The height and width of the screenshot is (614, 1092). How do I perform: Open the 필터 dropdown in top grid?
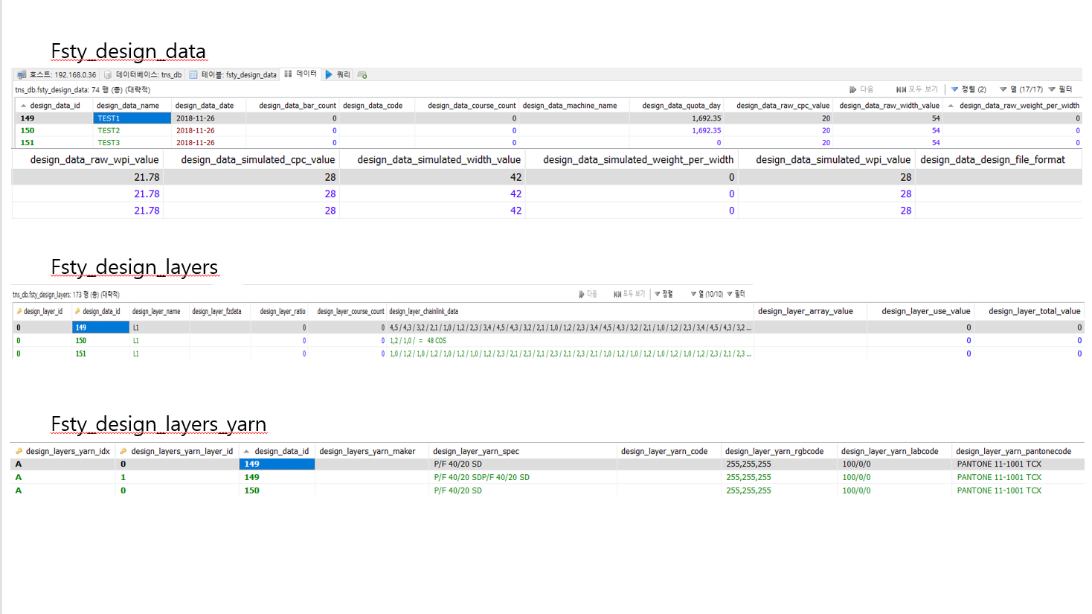coord(1061,89)
